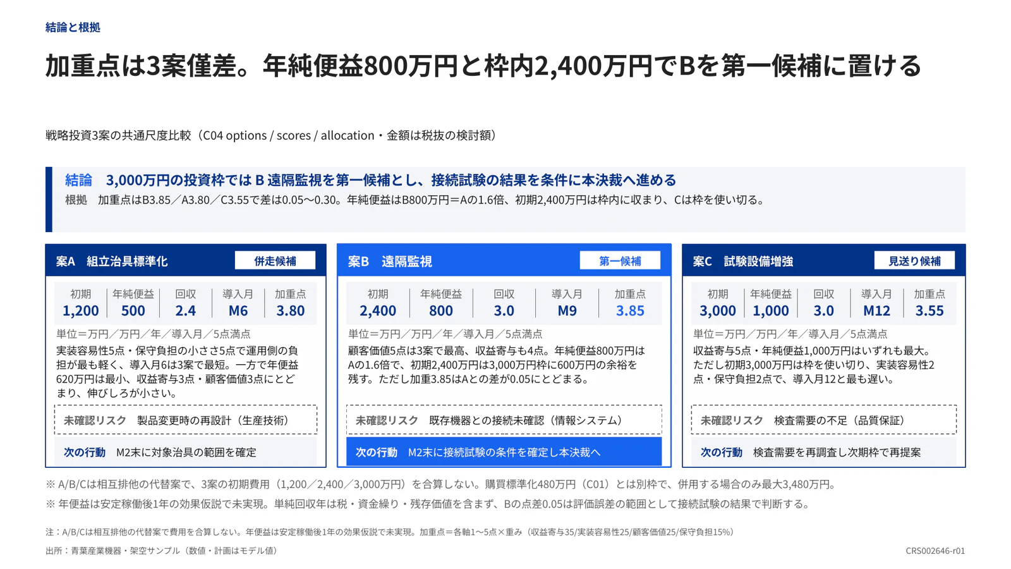Image resolution: width=1011 pixels, height=569 pixels.
Task: Click the subtitle 戦略投資3案の共通尺度比較
Action: [x=273, y=135]
